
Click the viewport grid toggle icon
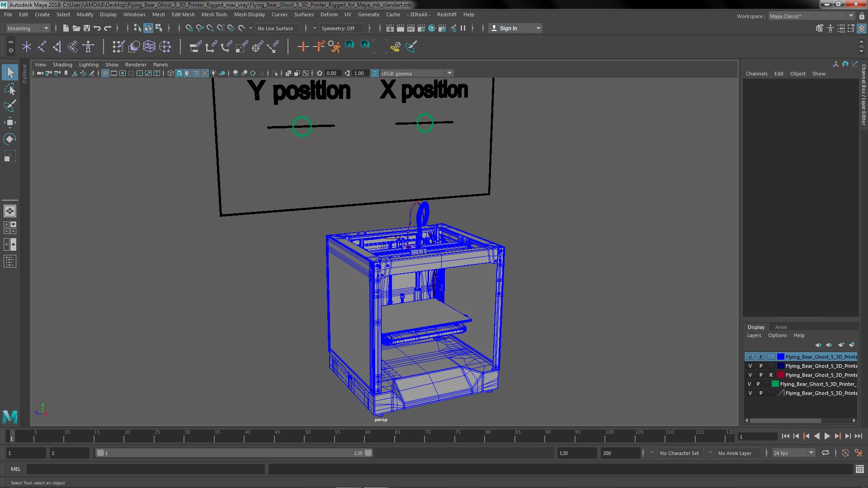(105, 73)
